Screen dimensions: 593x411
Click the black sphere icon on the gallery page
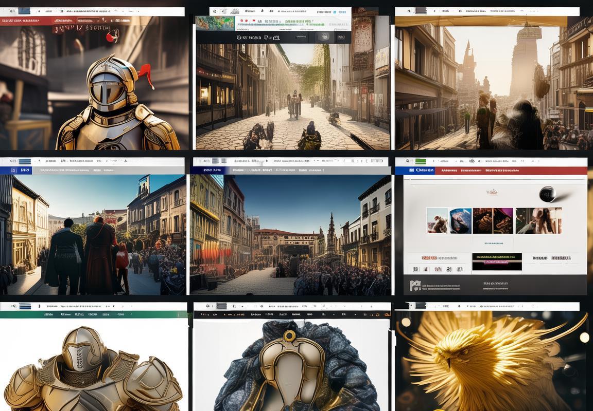point(547,194)
